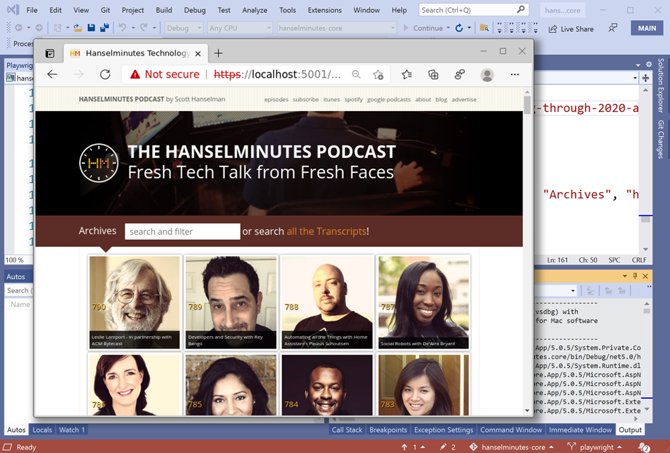Click the episodes link in site header
670x453 pixels.
tap(276, 99)
